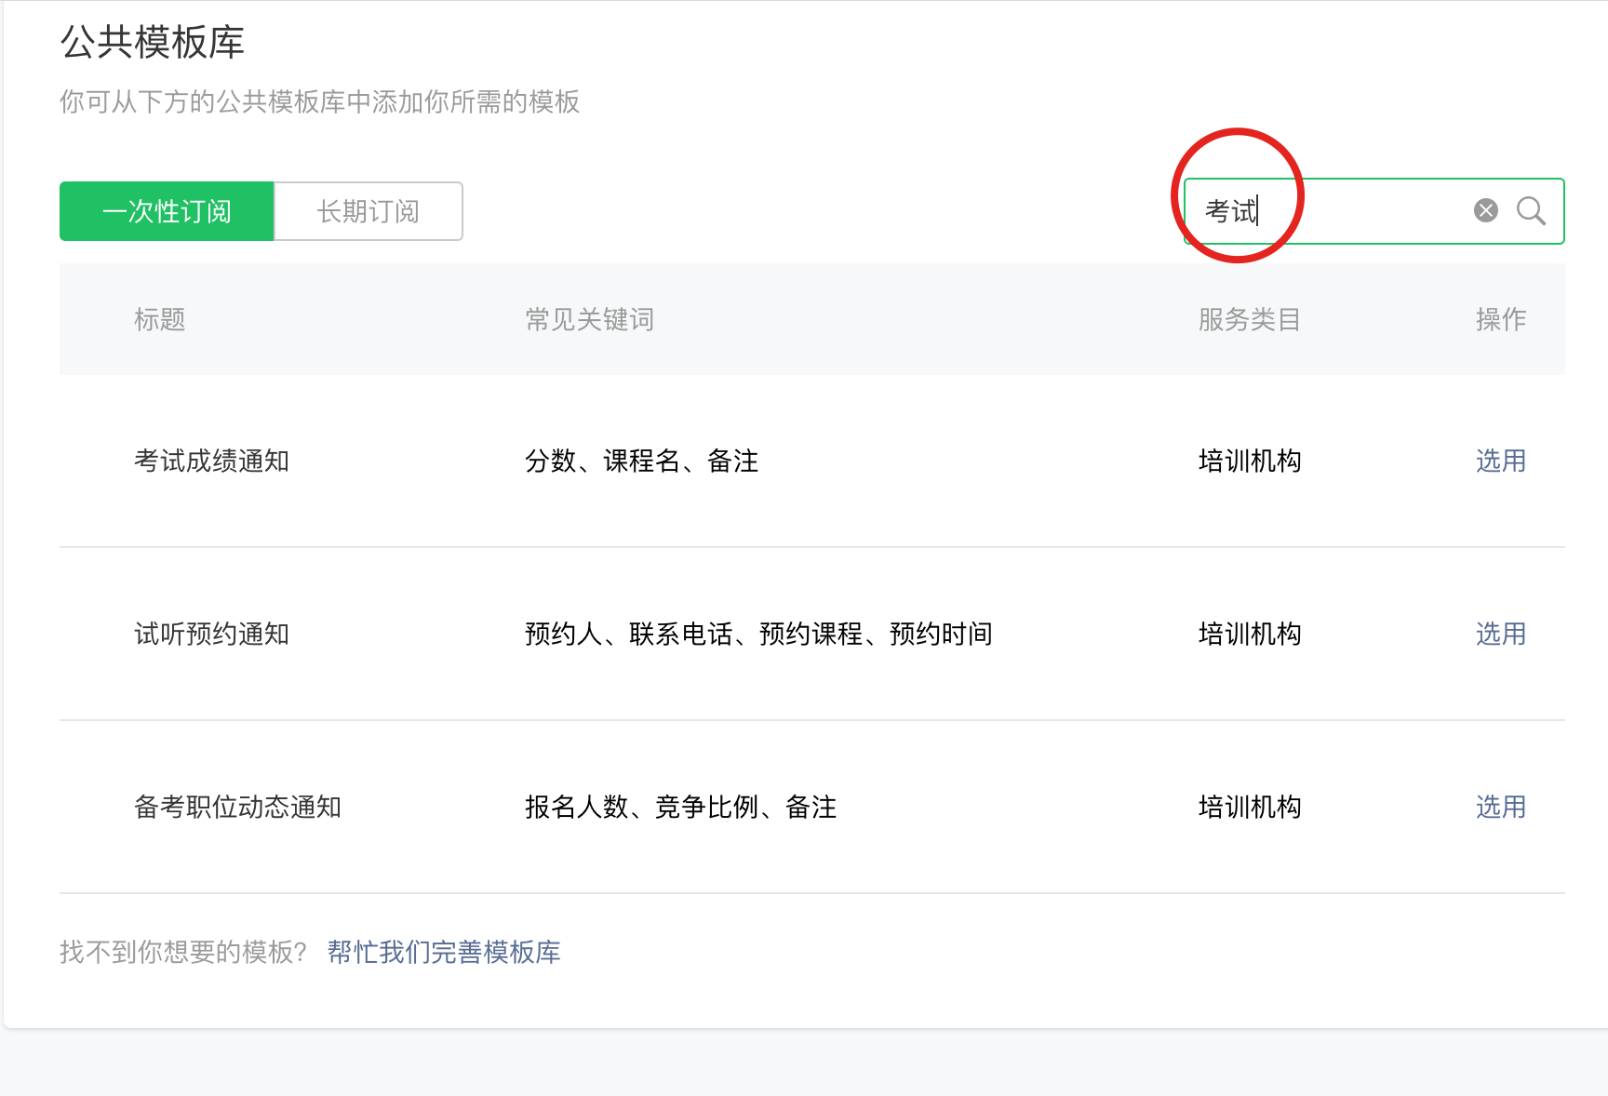Select 选用 for 考试成绩通知

coord(1501,461)
